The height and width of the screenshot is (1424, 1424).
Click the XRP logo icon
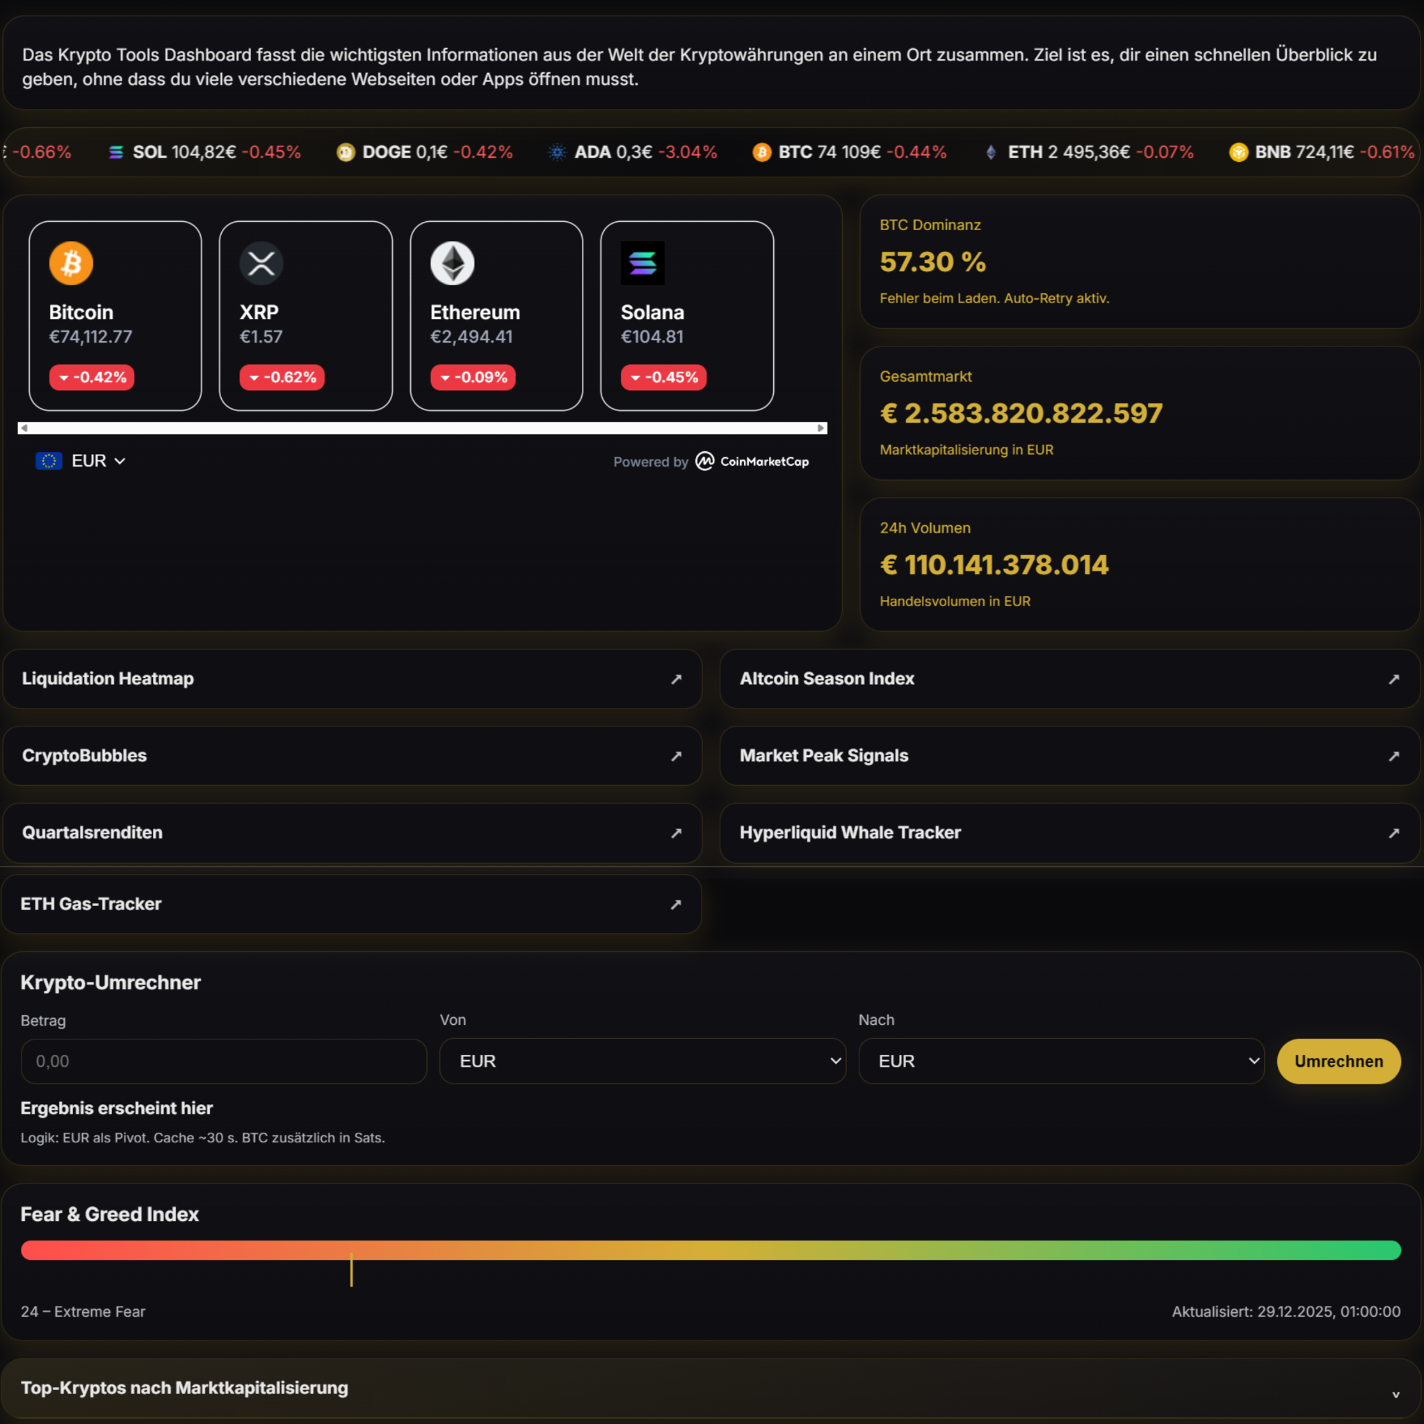point(261,263)
